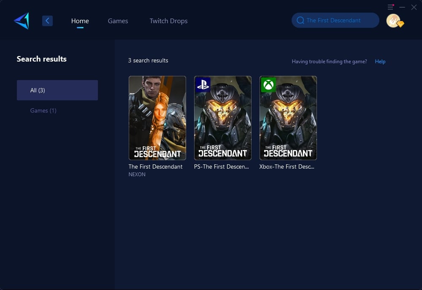Click the Search results heading
The height and width of the screenshot is (290, 422).
click(42, 59)
